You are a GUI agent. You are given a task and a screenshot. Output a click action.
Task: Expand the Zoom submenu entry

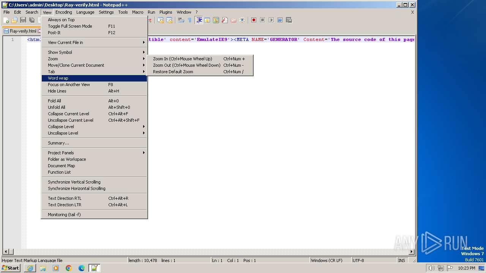click(x=94, y=59)
